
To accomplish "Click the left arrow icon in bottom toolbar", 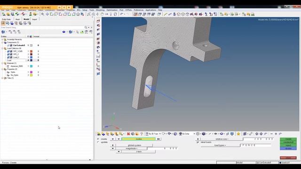I will [257, 134].
